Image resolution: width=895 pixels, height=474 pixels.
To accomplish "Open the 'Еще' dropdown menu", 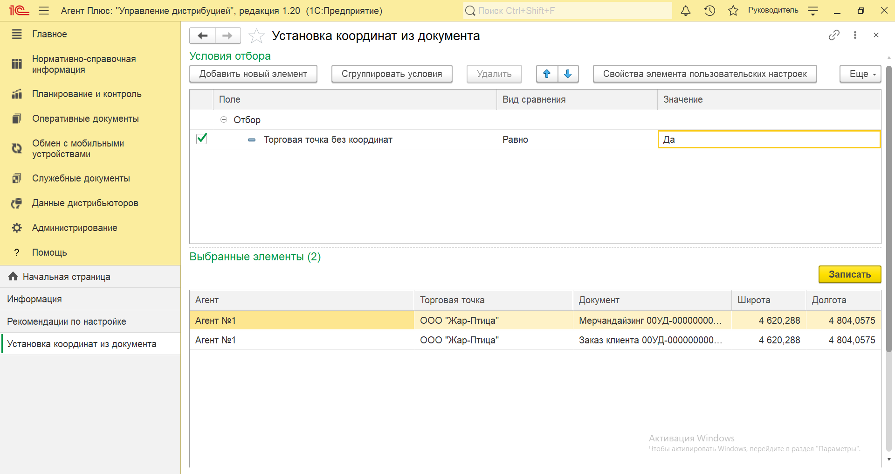I will tap(860, 74).
